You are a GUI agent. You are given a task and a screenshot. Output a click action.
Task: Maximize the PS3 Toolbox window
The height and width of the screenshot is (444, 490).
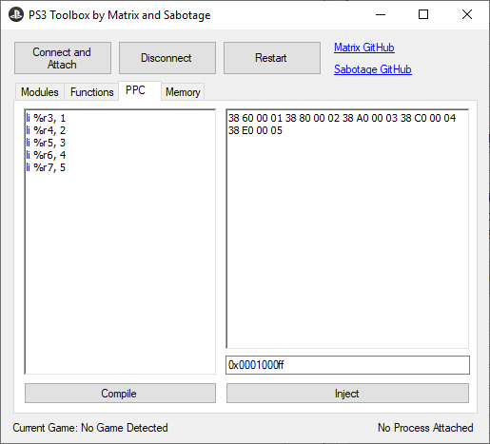(423, 14)
